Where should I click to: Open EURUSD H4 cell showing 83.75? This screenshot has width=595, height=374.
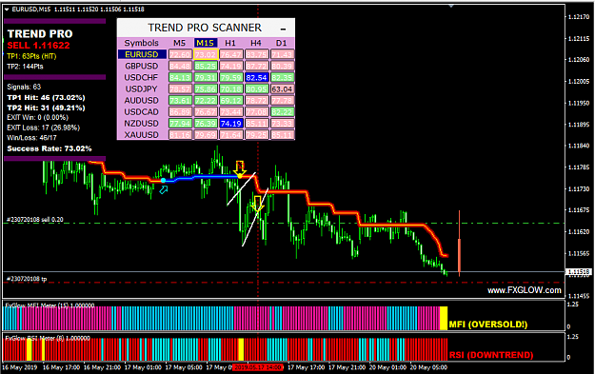[x=256, y=54]
